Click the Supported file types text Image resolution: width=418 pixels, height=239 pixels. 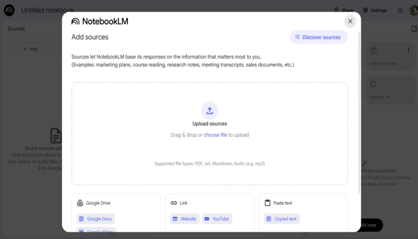click(210, 164)
